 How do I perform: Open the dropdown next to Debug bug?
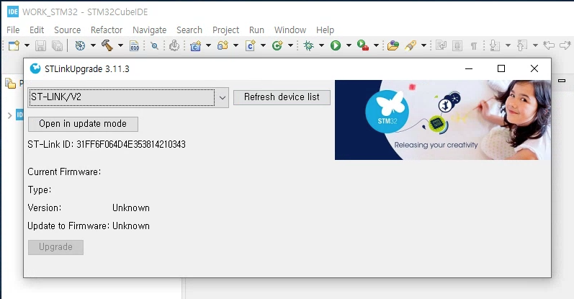click(321, 45)
